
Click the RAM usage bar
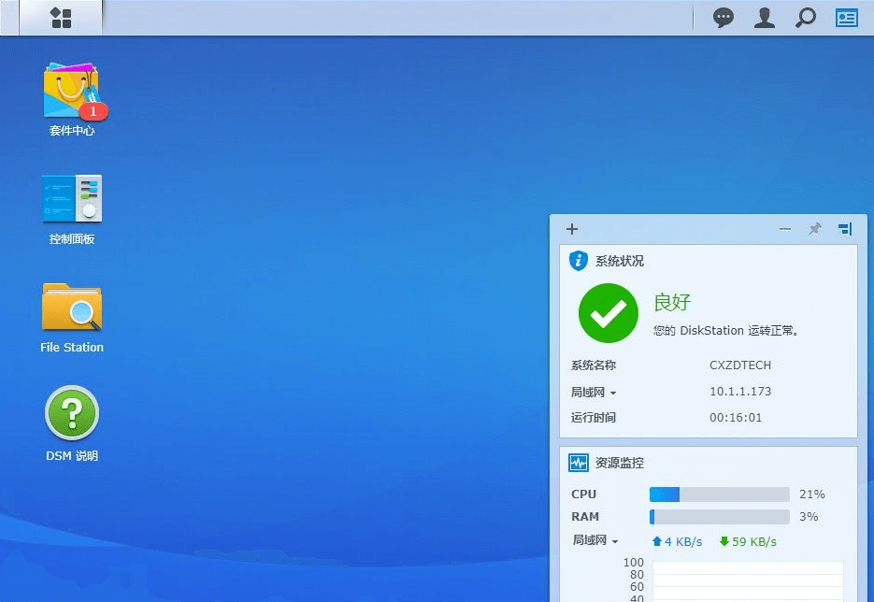(719, 517)
